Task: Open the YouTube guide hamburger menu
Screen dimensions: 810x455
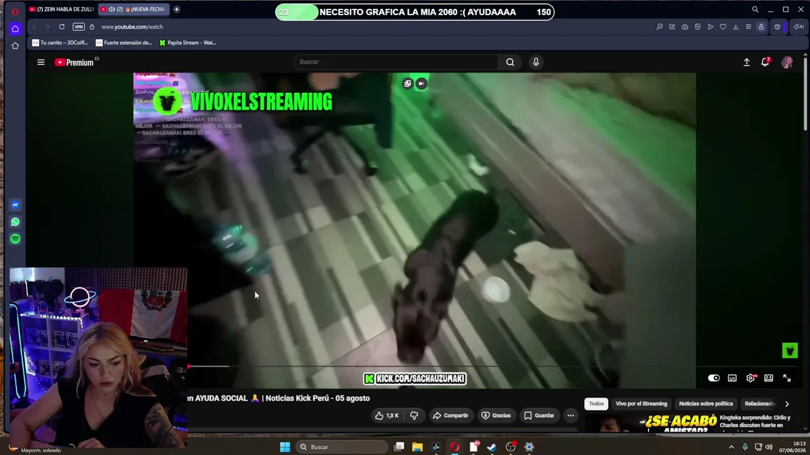Action: (41, 62)
